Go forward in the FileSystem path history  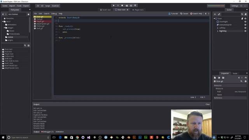coord(6,14)
